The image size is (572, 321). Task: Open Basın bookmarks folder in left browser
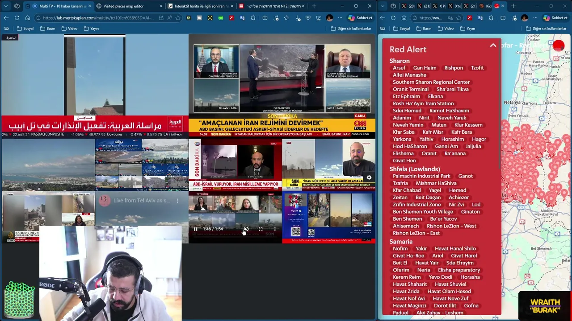(x=47, y=29)
